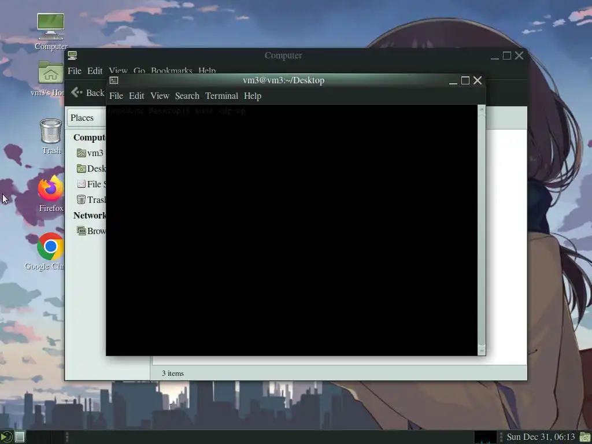The height and width of the screenshot is (444, 592).
Task: Open the Terminal menu
Action: [221, 96]
